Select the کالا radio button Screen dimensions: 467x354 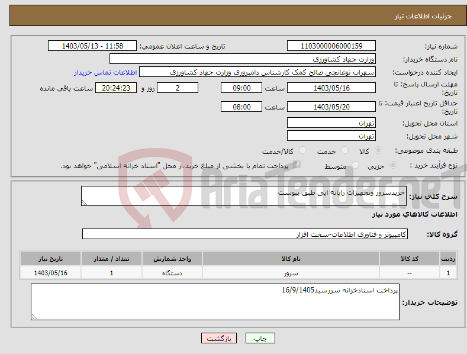(x=378, y=150)
